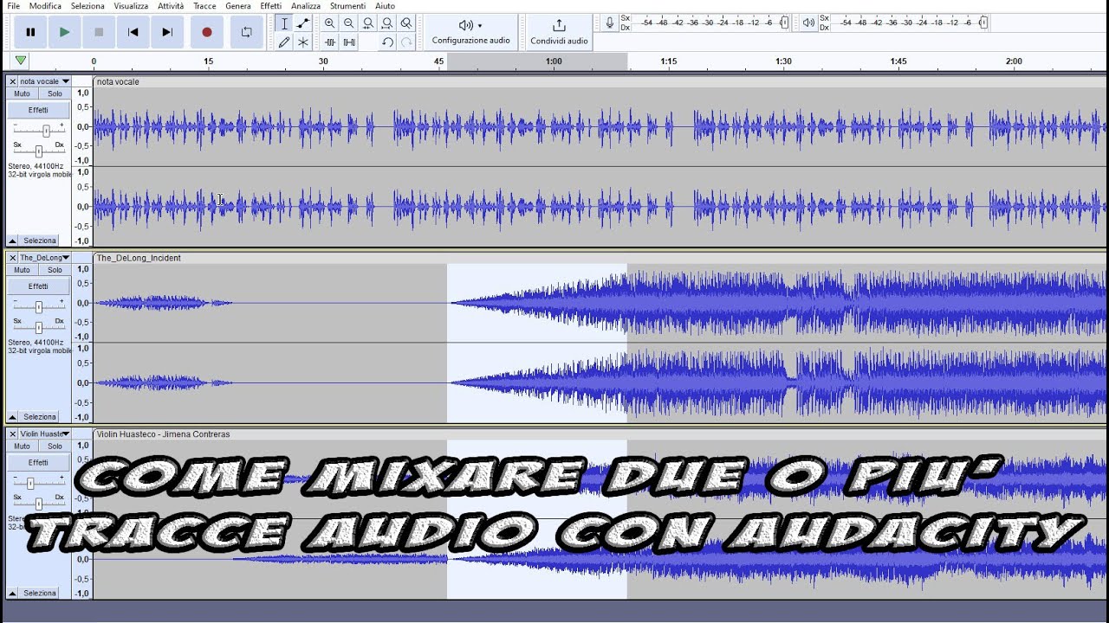Screen dimensions: 1109x623
Task: Open the Genera menu
Action: (x=237, y=6)
